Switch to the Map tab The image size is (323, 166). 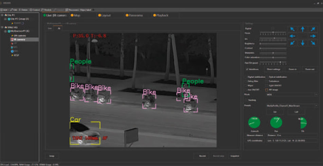75,15
